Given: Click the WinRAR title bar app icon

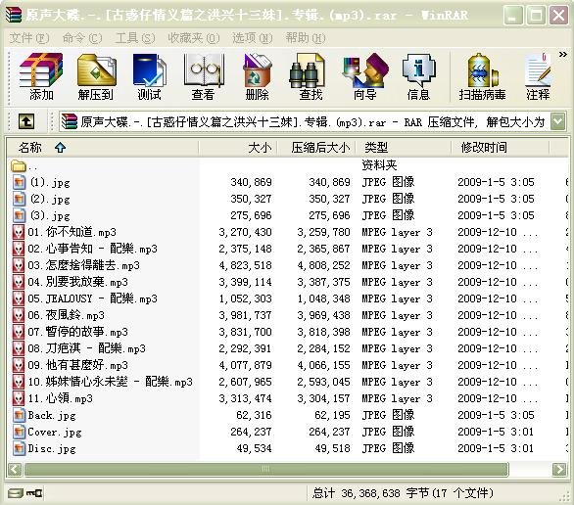Looking at the screenshot, I should coord(14,15).
